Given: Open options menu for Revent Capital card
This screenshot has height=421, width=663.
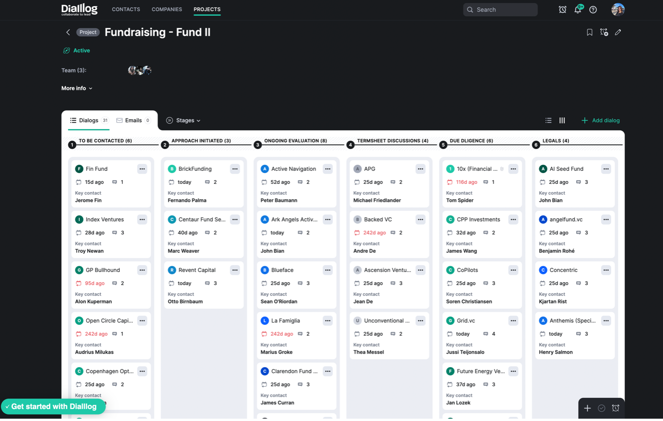Looking at the screenshot, I should pos(235,270).
